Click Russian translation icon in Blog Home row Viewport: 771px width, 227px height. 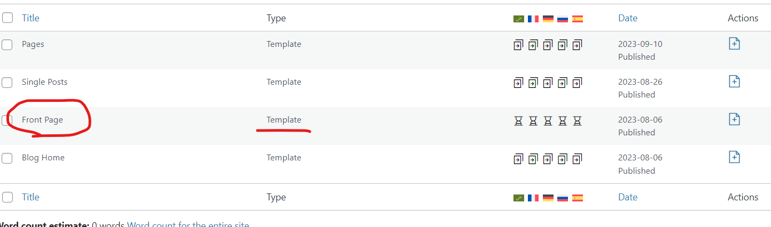pyautogui.click(x=562, y=159)
